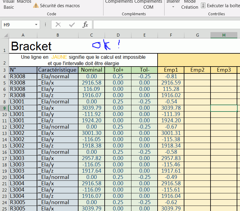Open the Name Box dropdown arrow
This screenshot has width=240, height=211.
point(36,25)
